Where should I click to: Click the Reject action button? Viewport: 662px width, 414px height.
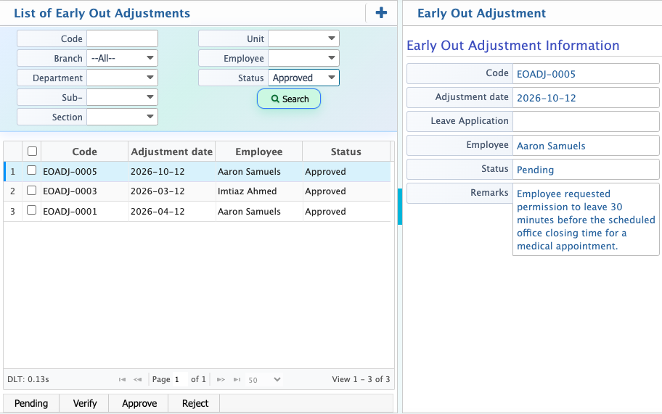point(195,403)
